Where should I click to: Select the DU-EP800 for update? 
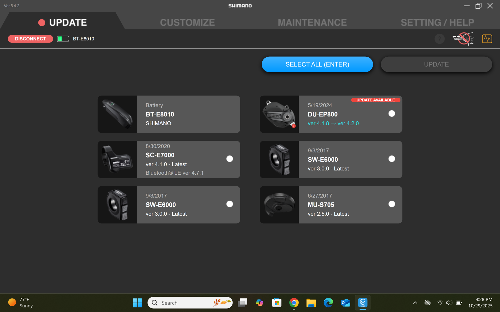392,114
